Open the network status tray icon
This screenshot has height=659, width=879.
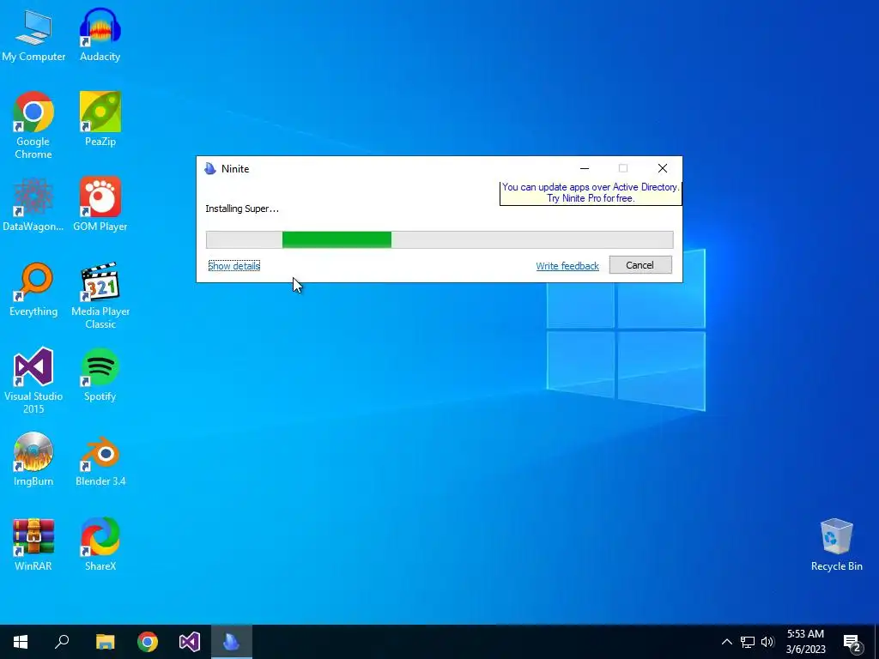click(x=748, y=642)
